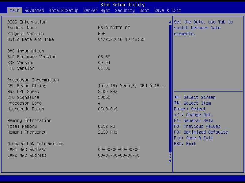Select the Boot tab
Image resolution: width=245 pixels, height=183 pixels.
click(x=145, y=10)
